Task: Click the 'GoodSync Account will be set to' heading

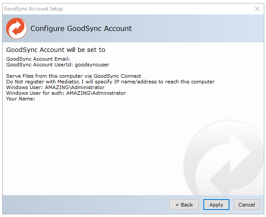Action: (x=56, y=50)
